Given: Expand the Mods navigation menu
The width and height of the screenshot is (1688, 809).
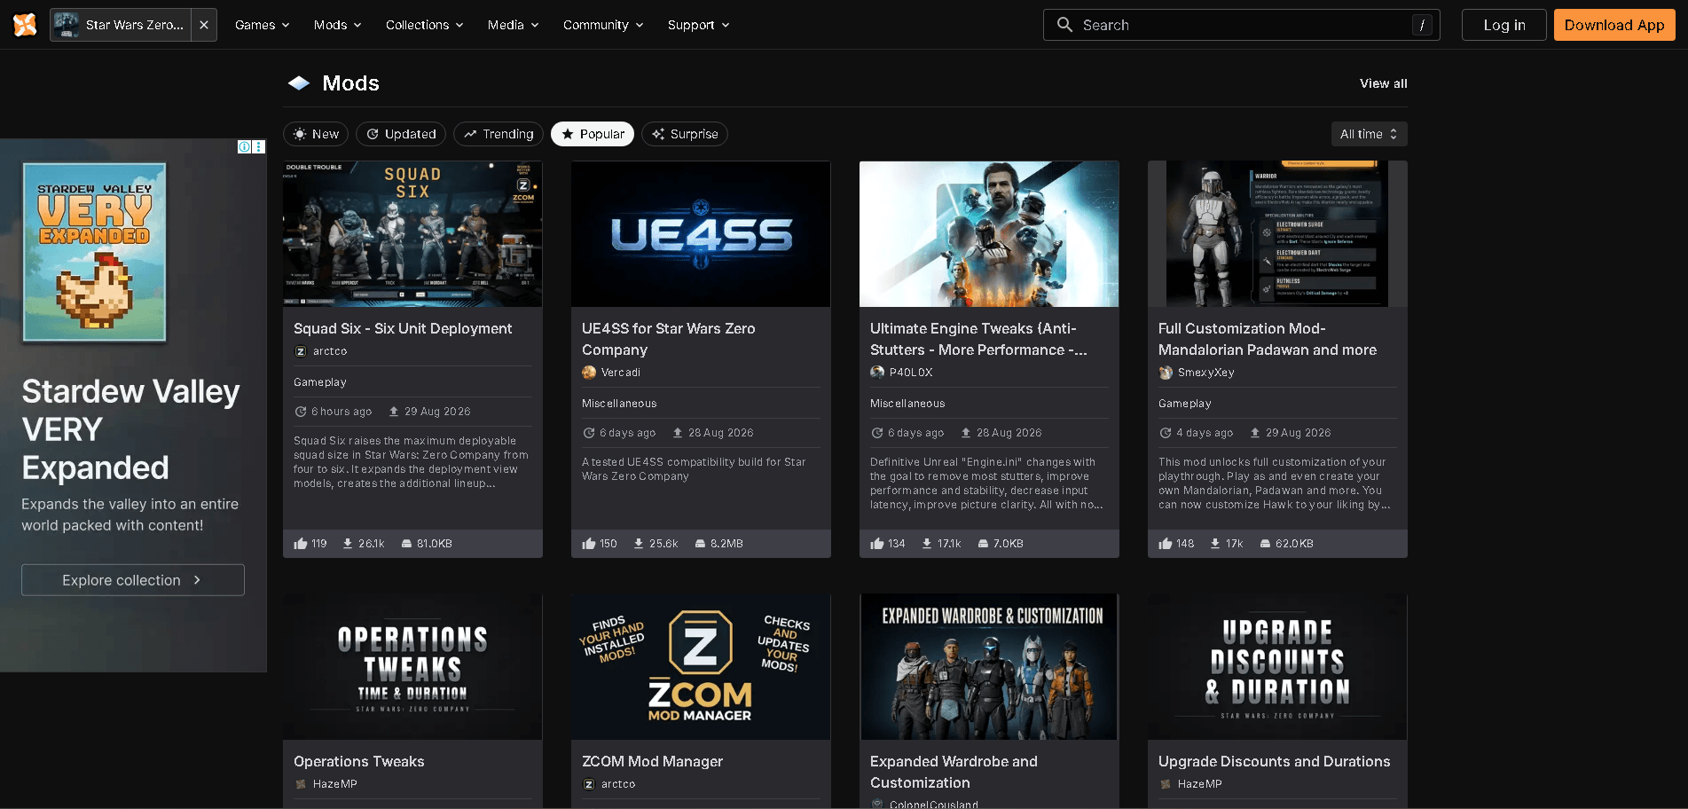Looking at the screenshot, I should 338,25.
